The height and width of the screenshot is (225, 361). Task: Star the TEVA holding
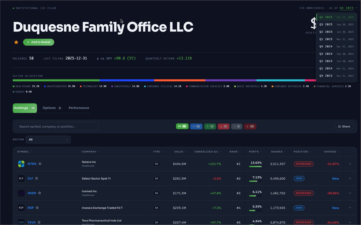(39, 222)
